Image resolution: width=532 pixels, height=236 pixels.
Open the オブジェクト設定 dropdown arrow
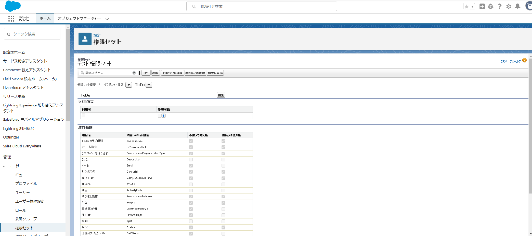click(x=129, y=85)
